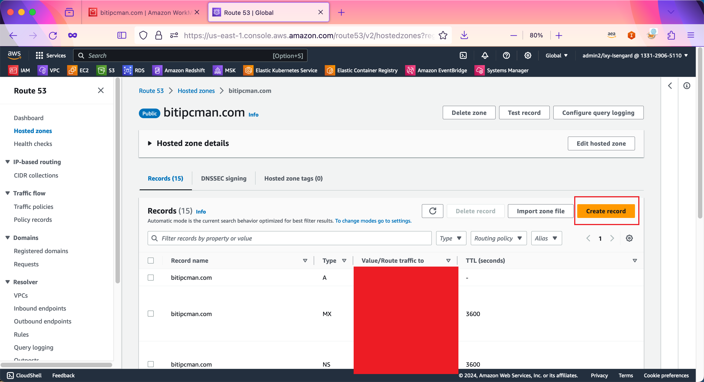Click Configure query logging button
This screenshot has height=382, width=704.
pyautogui.click(x=598, y=113)
